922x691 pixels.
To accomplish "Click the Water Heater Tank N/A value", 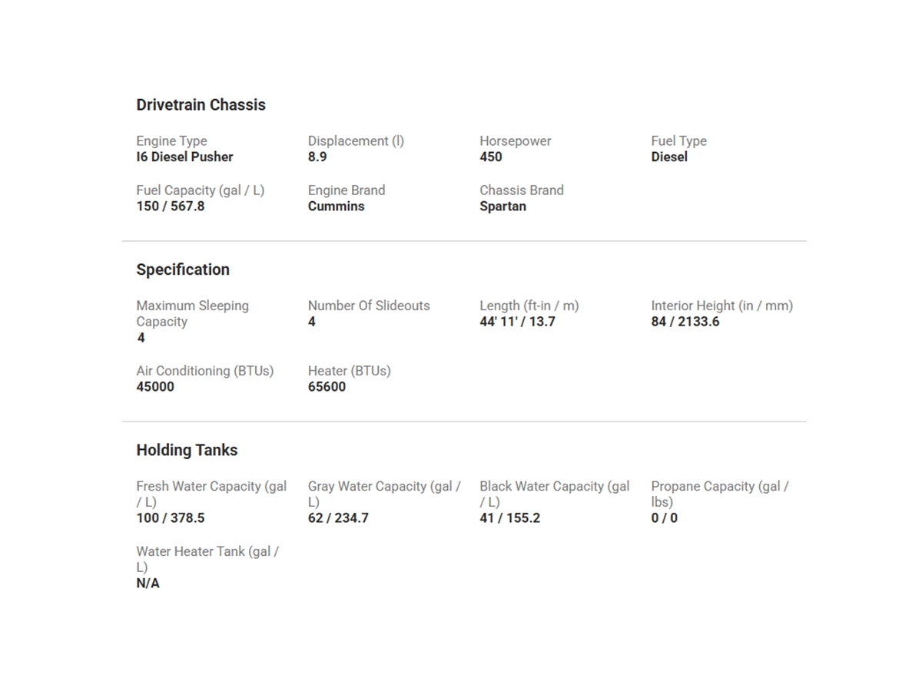I will pyautogui.click(x=148, y=584).
